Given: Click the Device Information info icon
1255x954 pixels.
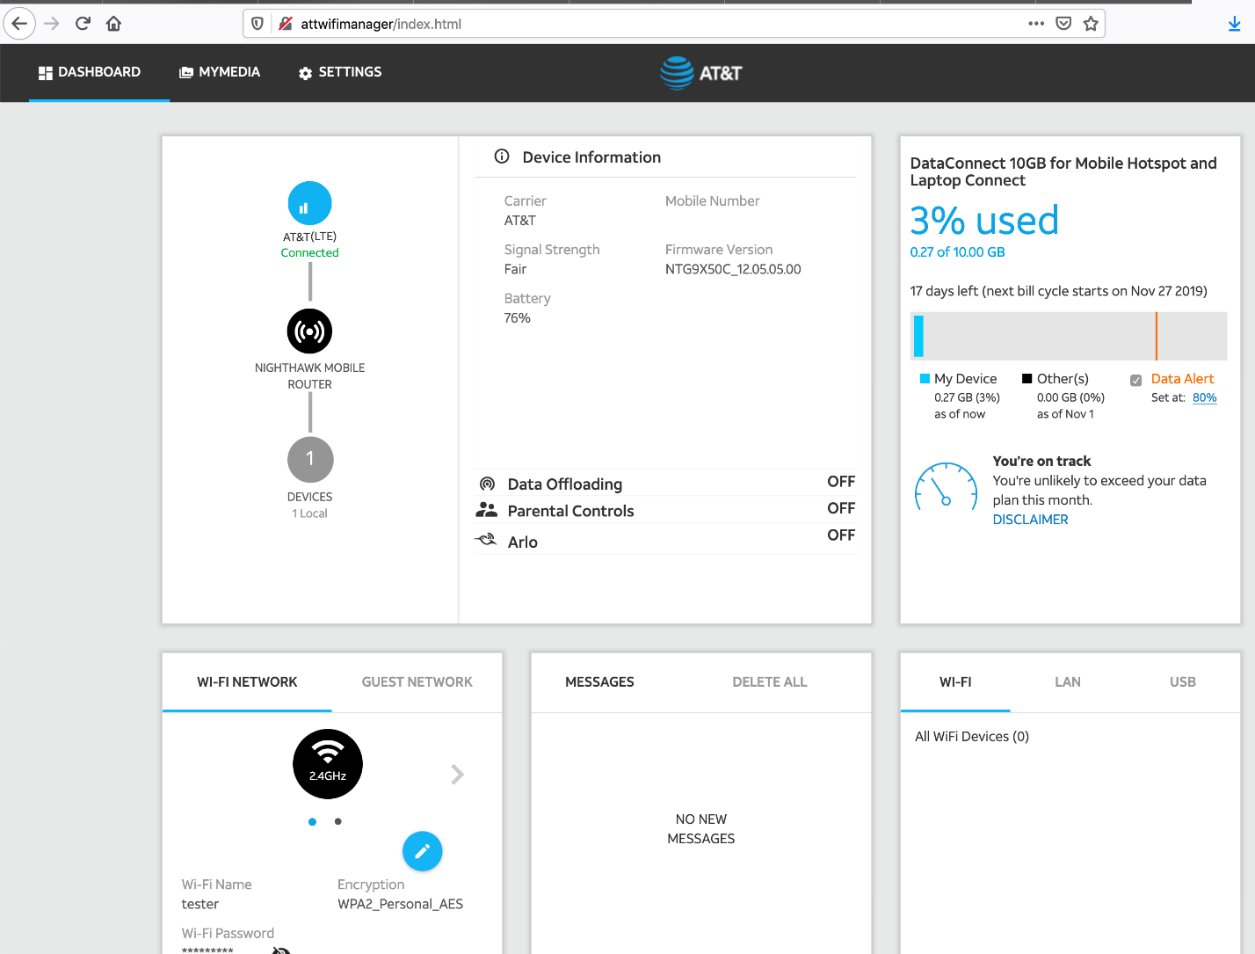Looking at the screenshot, I should coord(502,157).
